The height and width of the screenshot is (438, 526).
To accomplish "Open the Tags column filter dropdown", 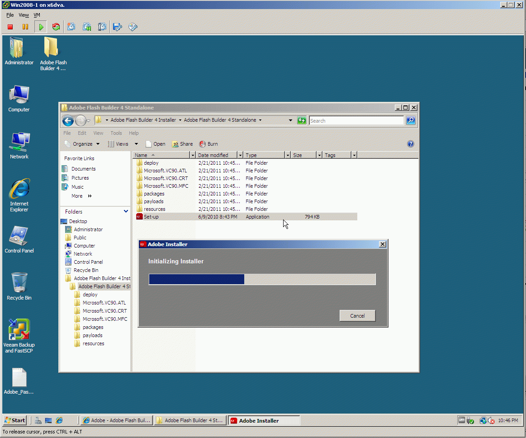I will (354, 155).
